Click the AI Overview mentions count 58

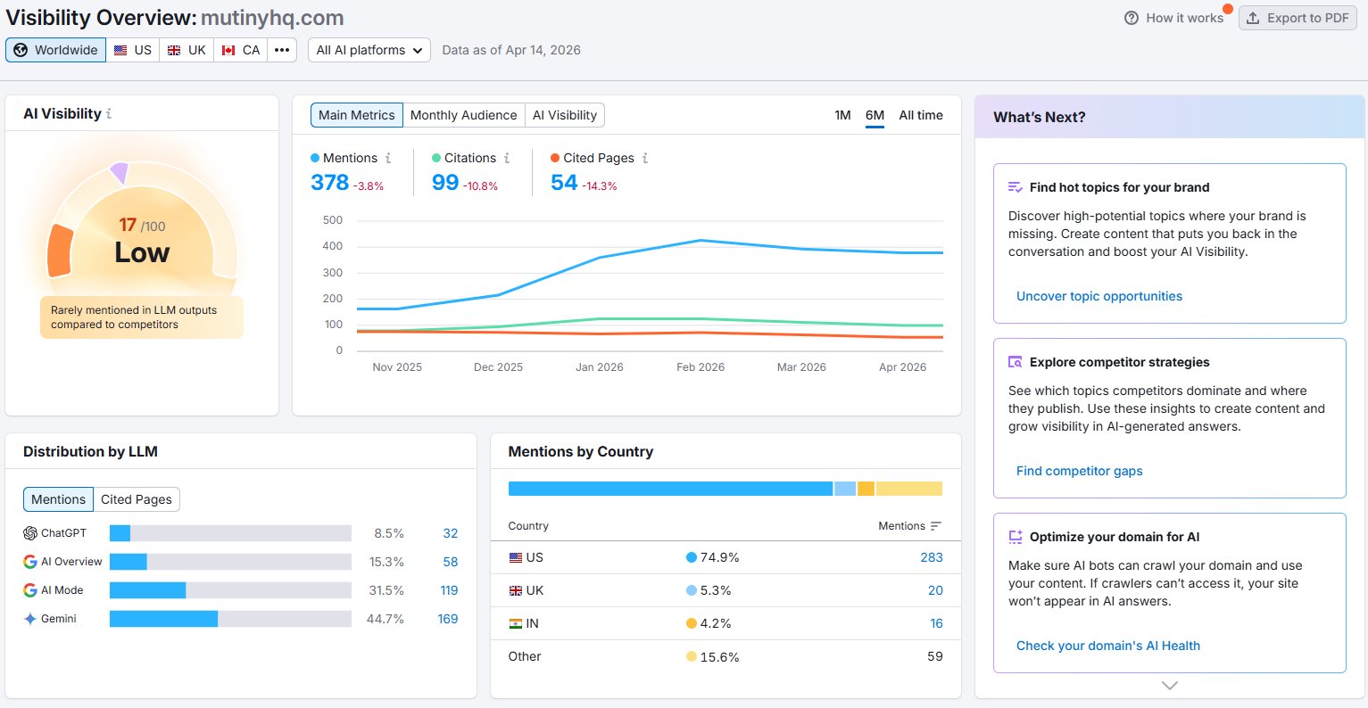(x=451, y=562)
